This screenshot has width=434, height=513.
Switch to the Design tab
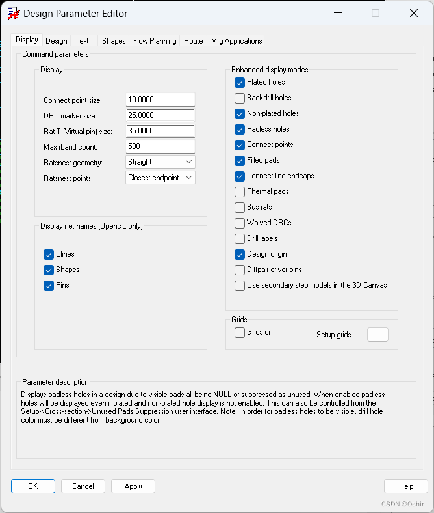(57, 41)
